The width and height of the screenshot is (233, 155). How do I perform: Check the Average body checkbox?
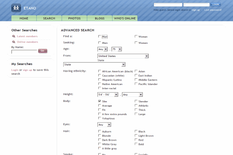click(x=99, y=105)
